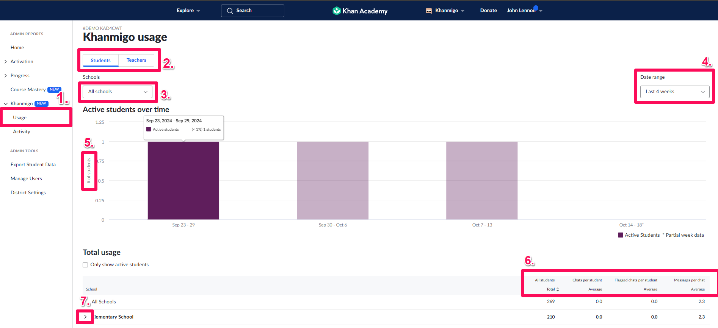
Task: Toggle Only show active students checkbox
Action: click(85, 265)
